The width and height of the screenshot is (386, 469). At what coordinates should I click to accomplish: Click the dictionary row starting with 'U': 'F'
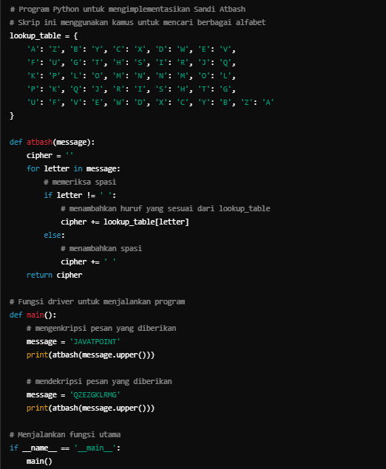coord(150,103)
